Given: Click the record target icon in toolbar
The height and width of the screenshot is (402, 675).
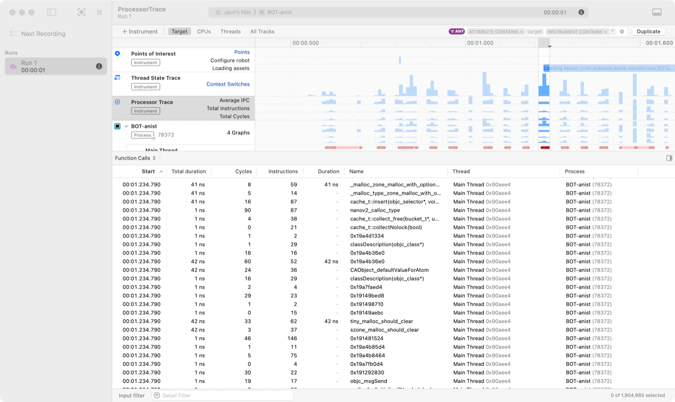Looking at the screenshot, I should (81, 12).
